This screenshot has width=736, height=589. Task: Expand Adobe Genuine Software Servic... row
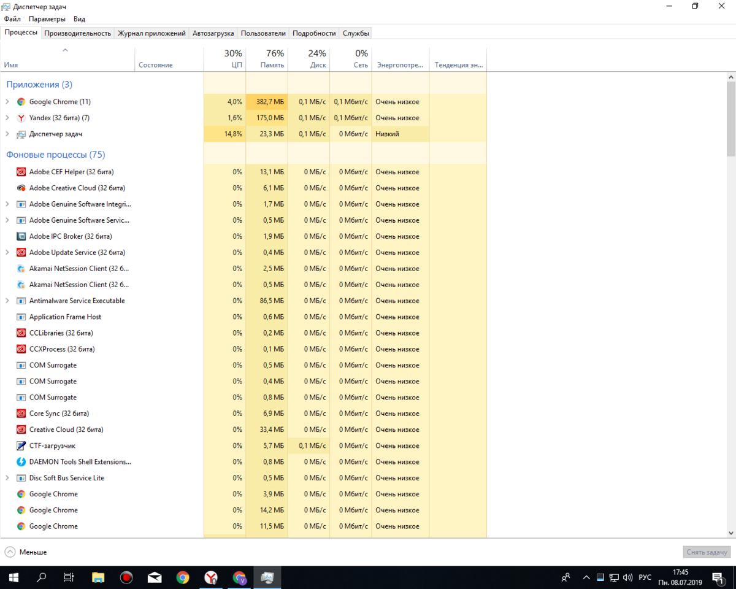(7, 220)
